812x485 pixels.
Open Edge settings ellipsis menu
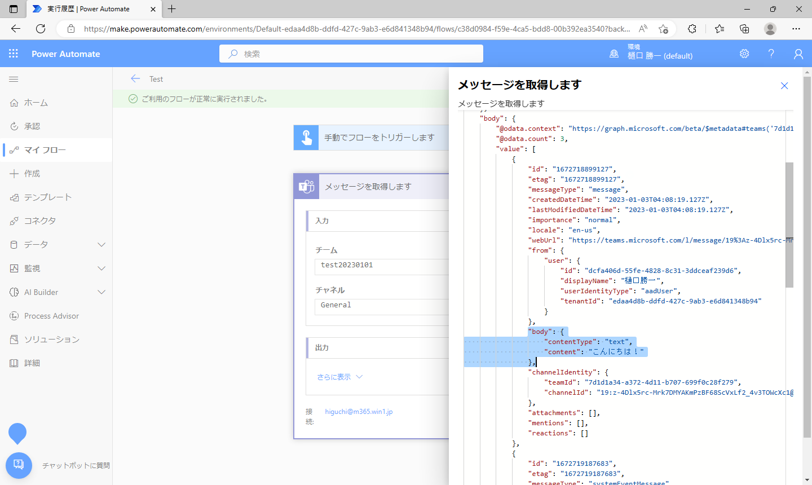[796, 29]
